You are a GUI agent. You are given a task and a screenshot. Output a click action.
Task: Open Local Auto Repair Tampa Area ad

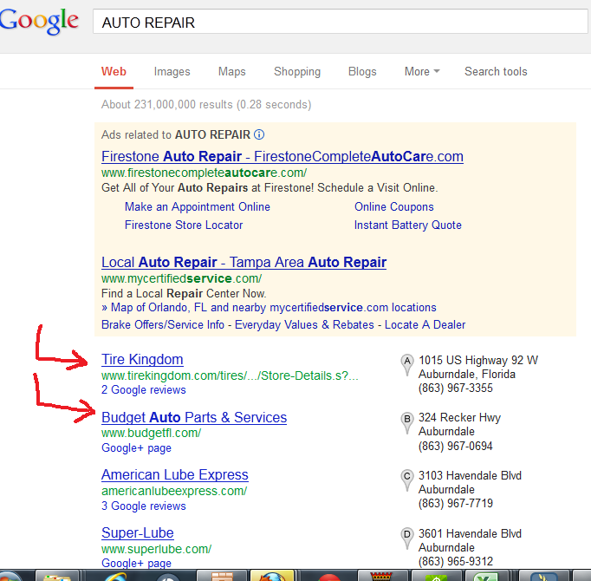244,262
